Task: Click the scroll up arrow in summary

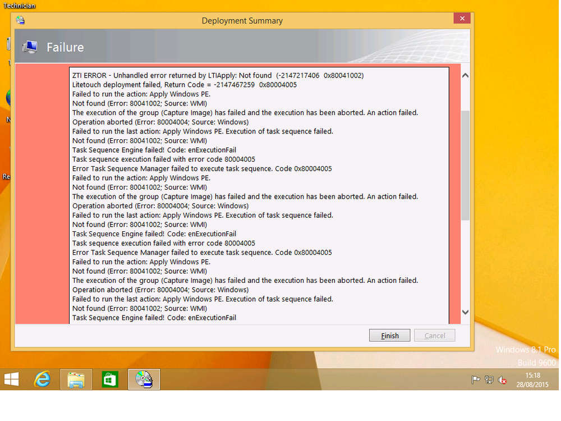Action: click(465, 76)
